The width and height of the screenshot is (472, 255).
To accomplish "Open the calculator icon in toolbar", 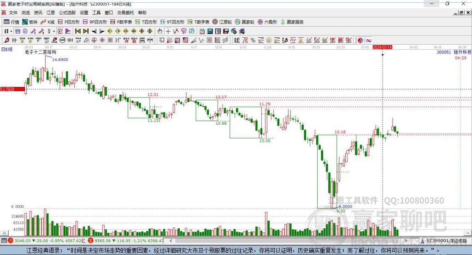I will 210,31.
